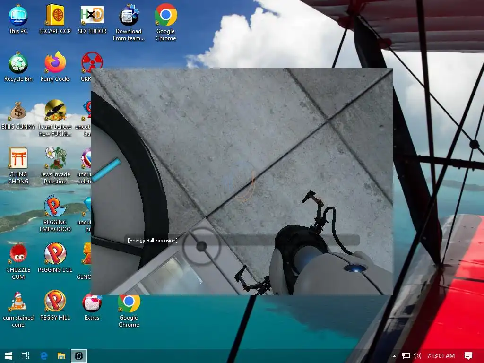Open the network status tray icon

[406, 356]
